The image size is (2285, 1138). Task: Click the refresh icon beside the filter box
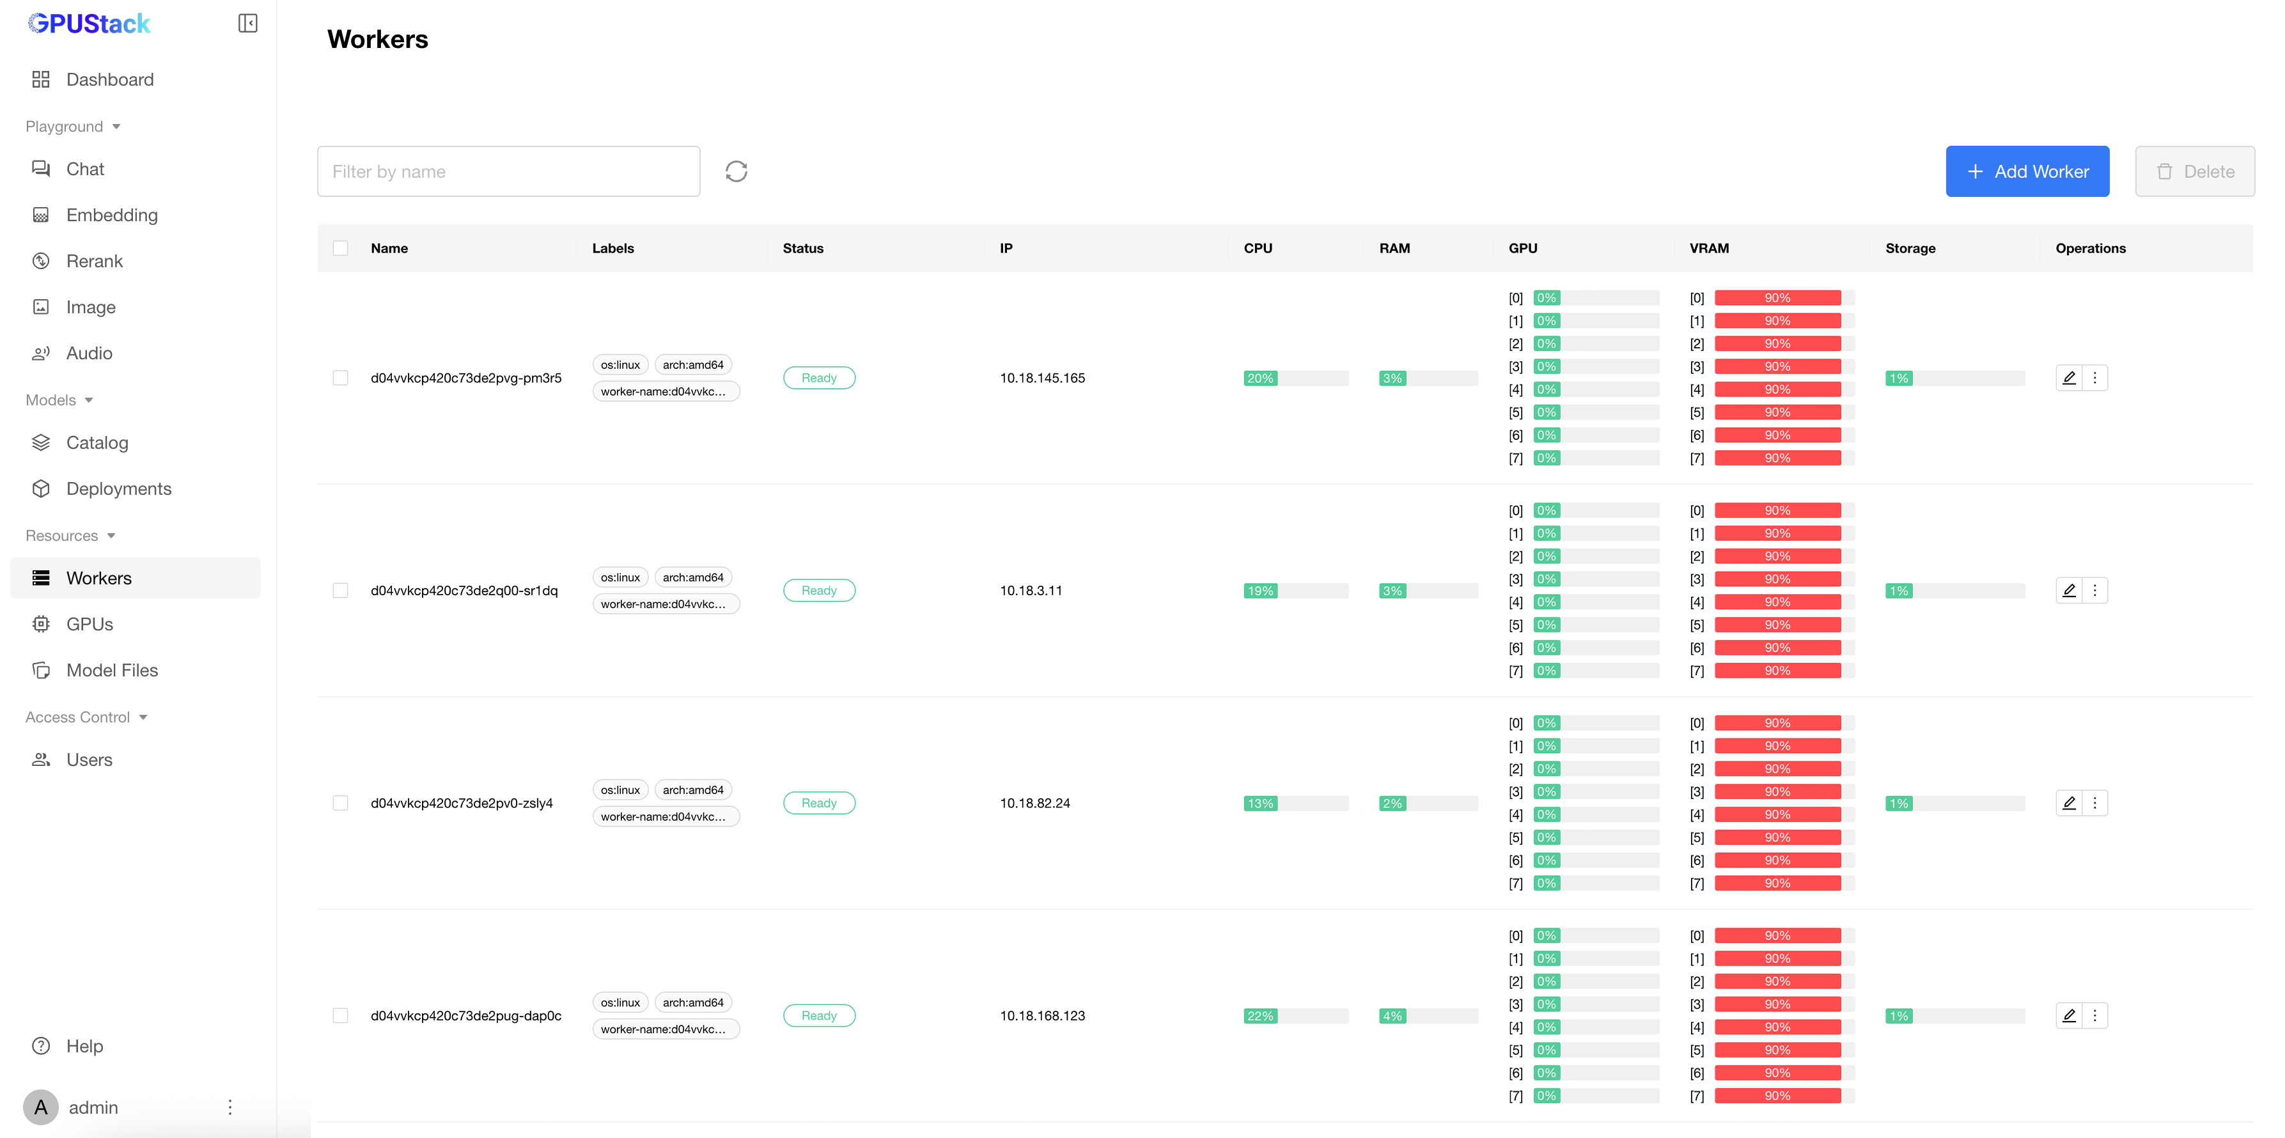(x=735, y=171)
